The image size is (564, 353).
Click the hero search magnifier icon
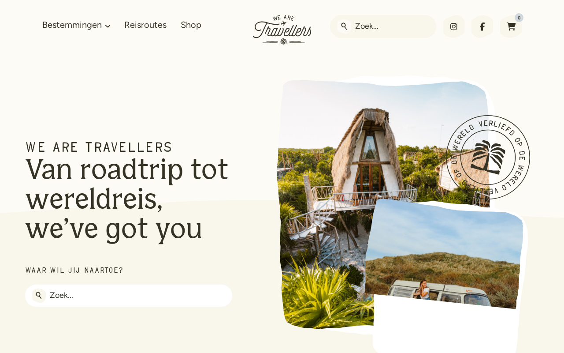click(39, 296)
